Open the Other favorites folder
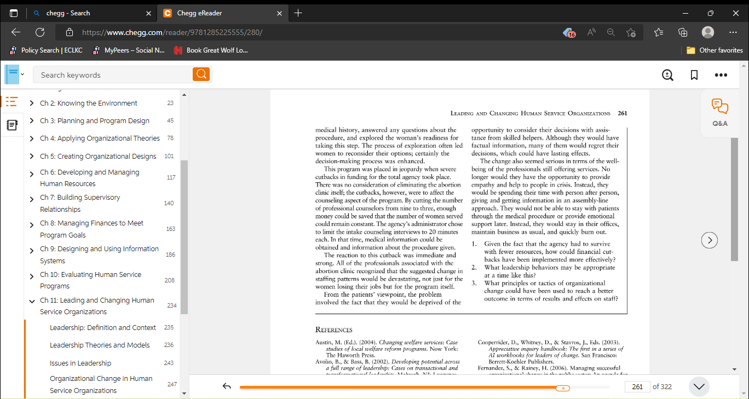Image resolution: width=749 pixels, height=399 pixels. click(x=715, y=50)
